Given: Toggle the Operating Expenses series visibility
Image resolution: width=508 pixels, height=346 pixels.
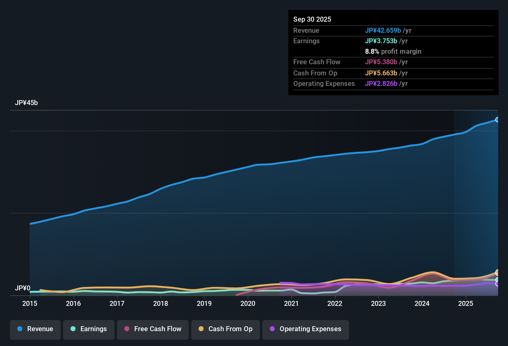Looking at the screenshot, I should (x=305, y=329).
